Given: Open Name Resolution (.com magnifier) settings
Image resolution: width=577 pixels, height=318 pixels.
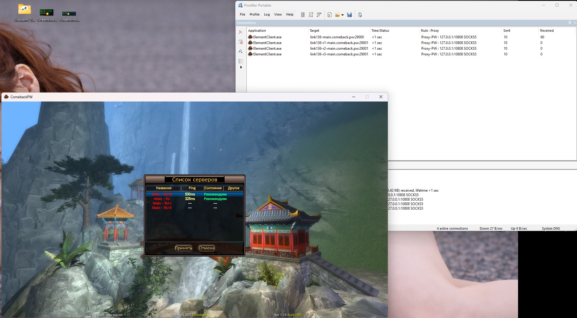Looking at the screenshot, I should click(x=319, y=15).
